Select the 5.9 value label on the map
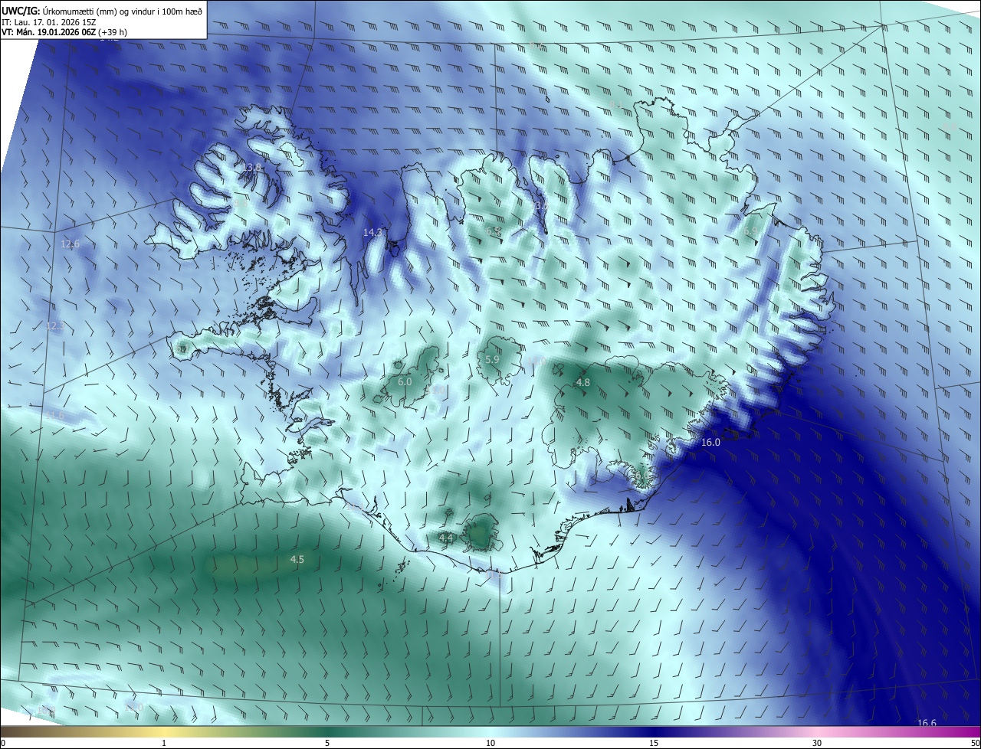 coord(492,359)
